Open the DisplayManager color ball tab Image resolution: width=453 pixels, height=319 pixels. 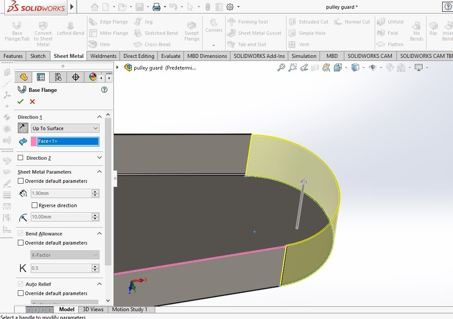(x=93, y=77)
